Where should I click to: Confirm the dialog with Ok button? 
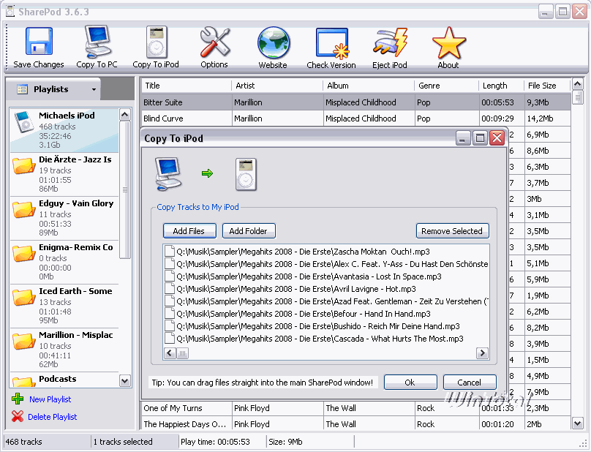(410, 383)
